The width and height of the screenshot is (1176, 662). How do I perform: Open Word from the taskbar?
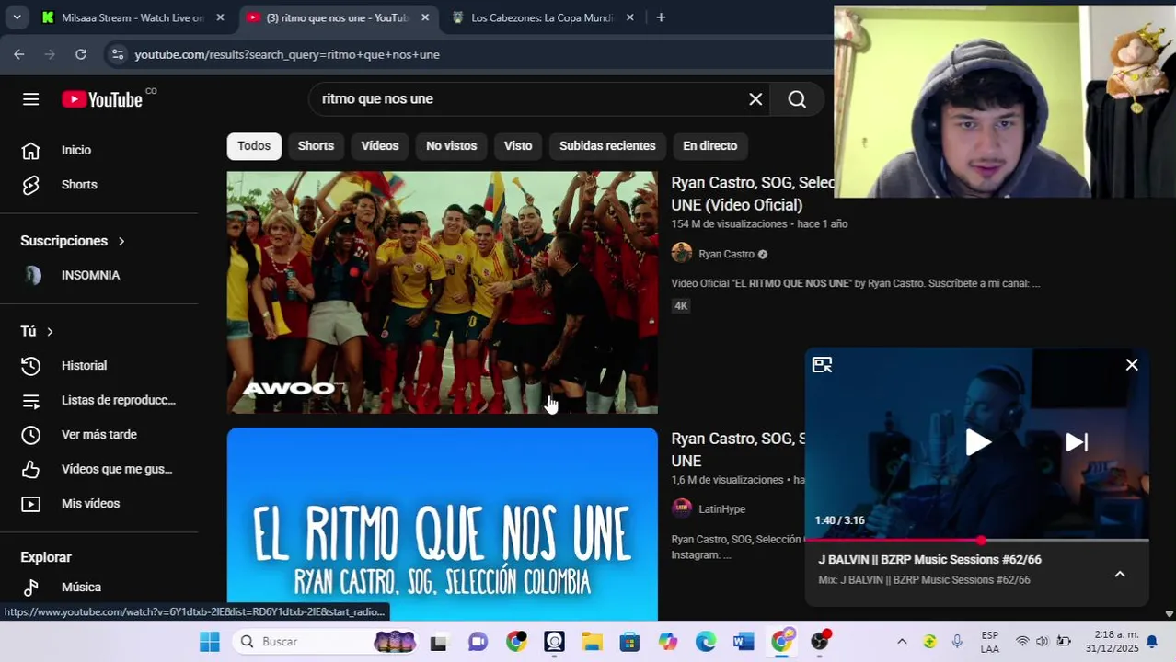744,642
